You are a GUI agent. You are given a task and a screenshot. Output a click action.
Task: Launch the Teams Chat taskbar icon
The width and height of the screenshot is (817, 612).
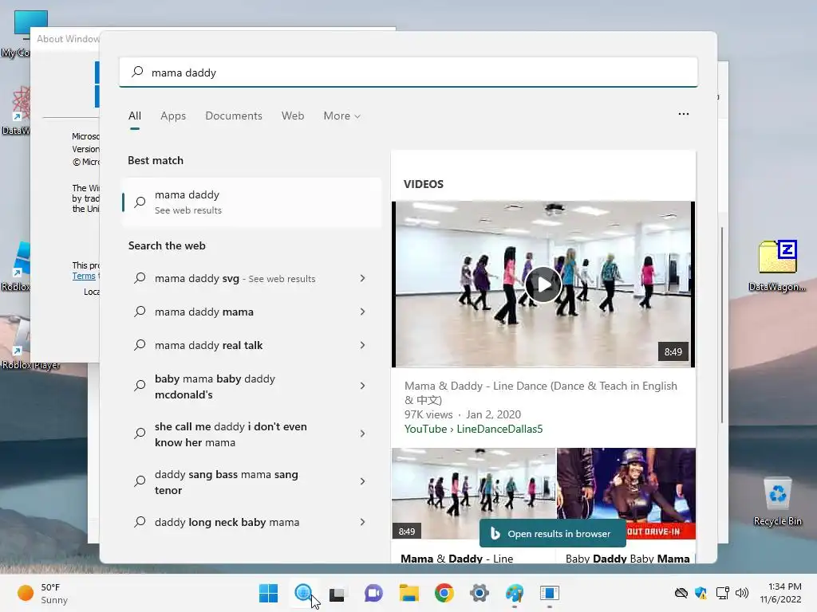point(373,593)
